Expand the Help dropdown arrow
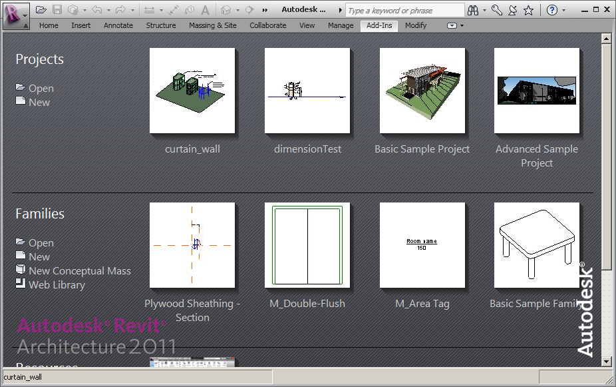The image size is (616, 387). coord(563,11)
